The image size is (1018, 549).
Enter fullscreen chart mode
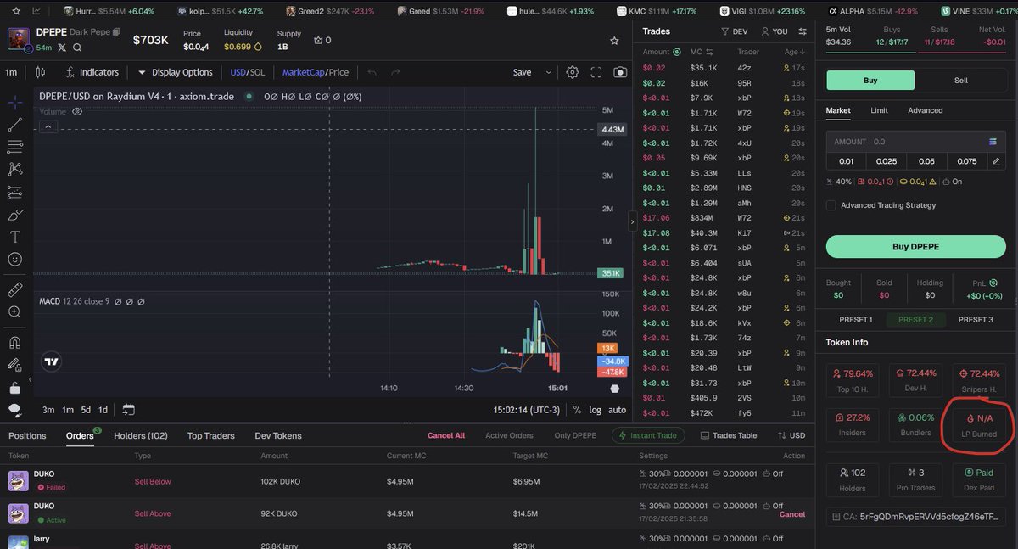pos(596,72)
